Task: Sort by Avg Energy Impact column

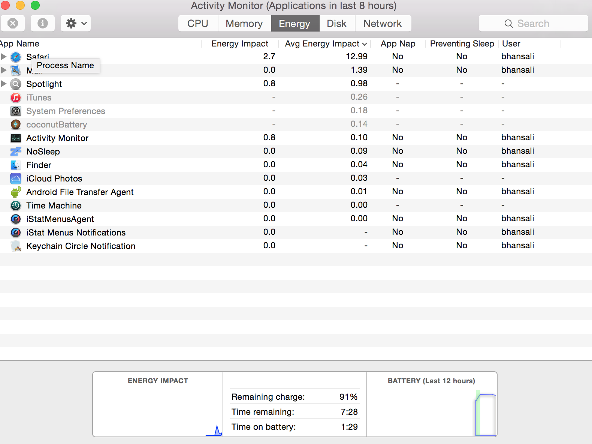Action: (324, 44)
